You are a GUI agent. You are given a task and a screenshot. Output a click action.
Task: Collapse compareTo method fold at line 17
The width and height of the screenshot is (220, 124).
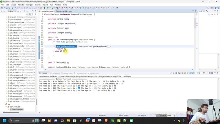[44, 37]
